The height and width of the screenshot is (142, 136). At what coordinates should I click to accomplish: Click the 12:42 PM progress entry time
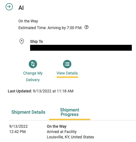(x=17, y=132)
